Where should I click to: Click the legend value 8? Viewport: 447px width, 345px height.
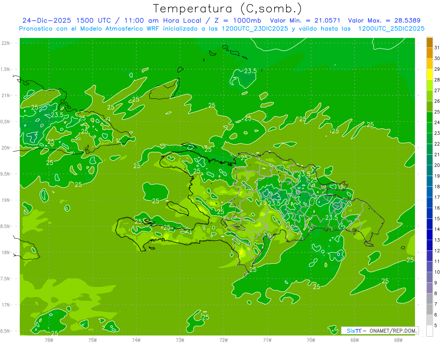(x=435, y=293)
